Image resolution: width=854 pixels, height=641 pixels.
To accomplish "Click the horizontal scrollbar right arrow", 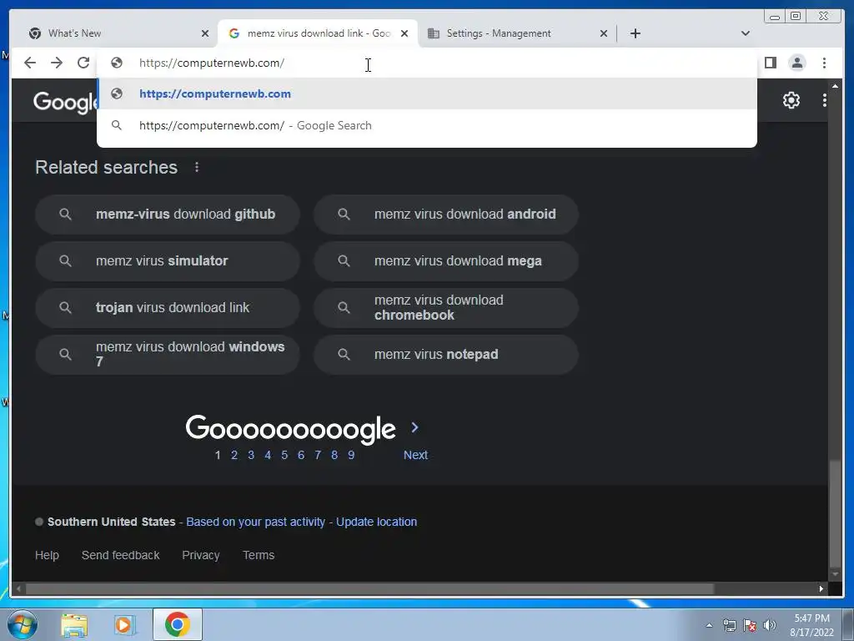I will (x=821, y=588).
